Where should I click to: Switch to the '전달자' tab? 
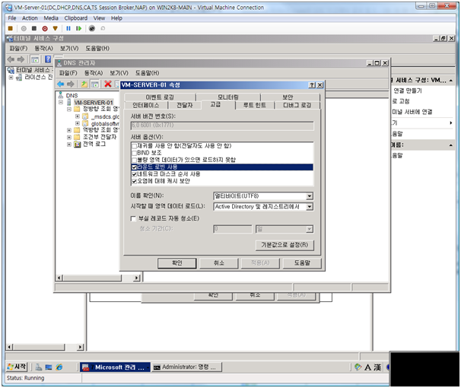pyautogui.click(x=184, y=105)
